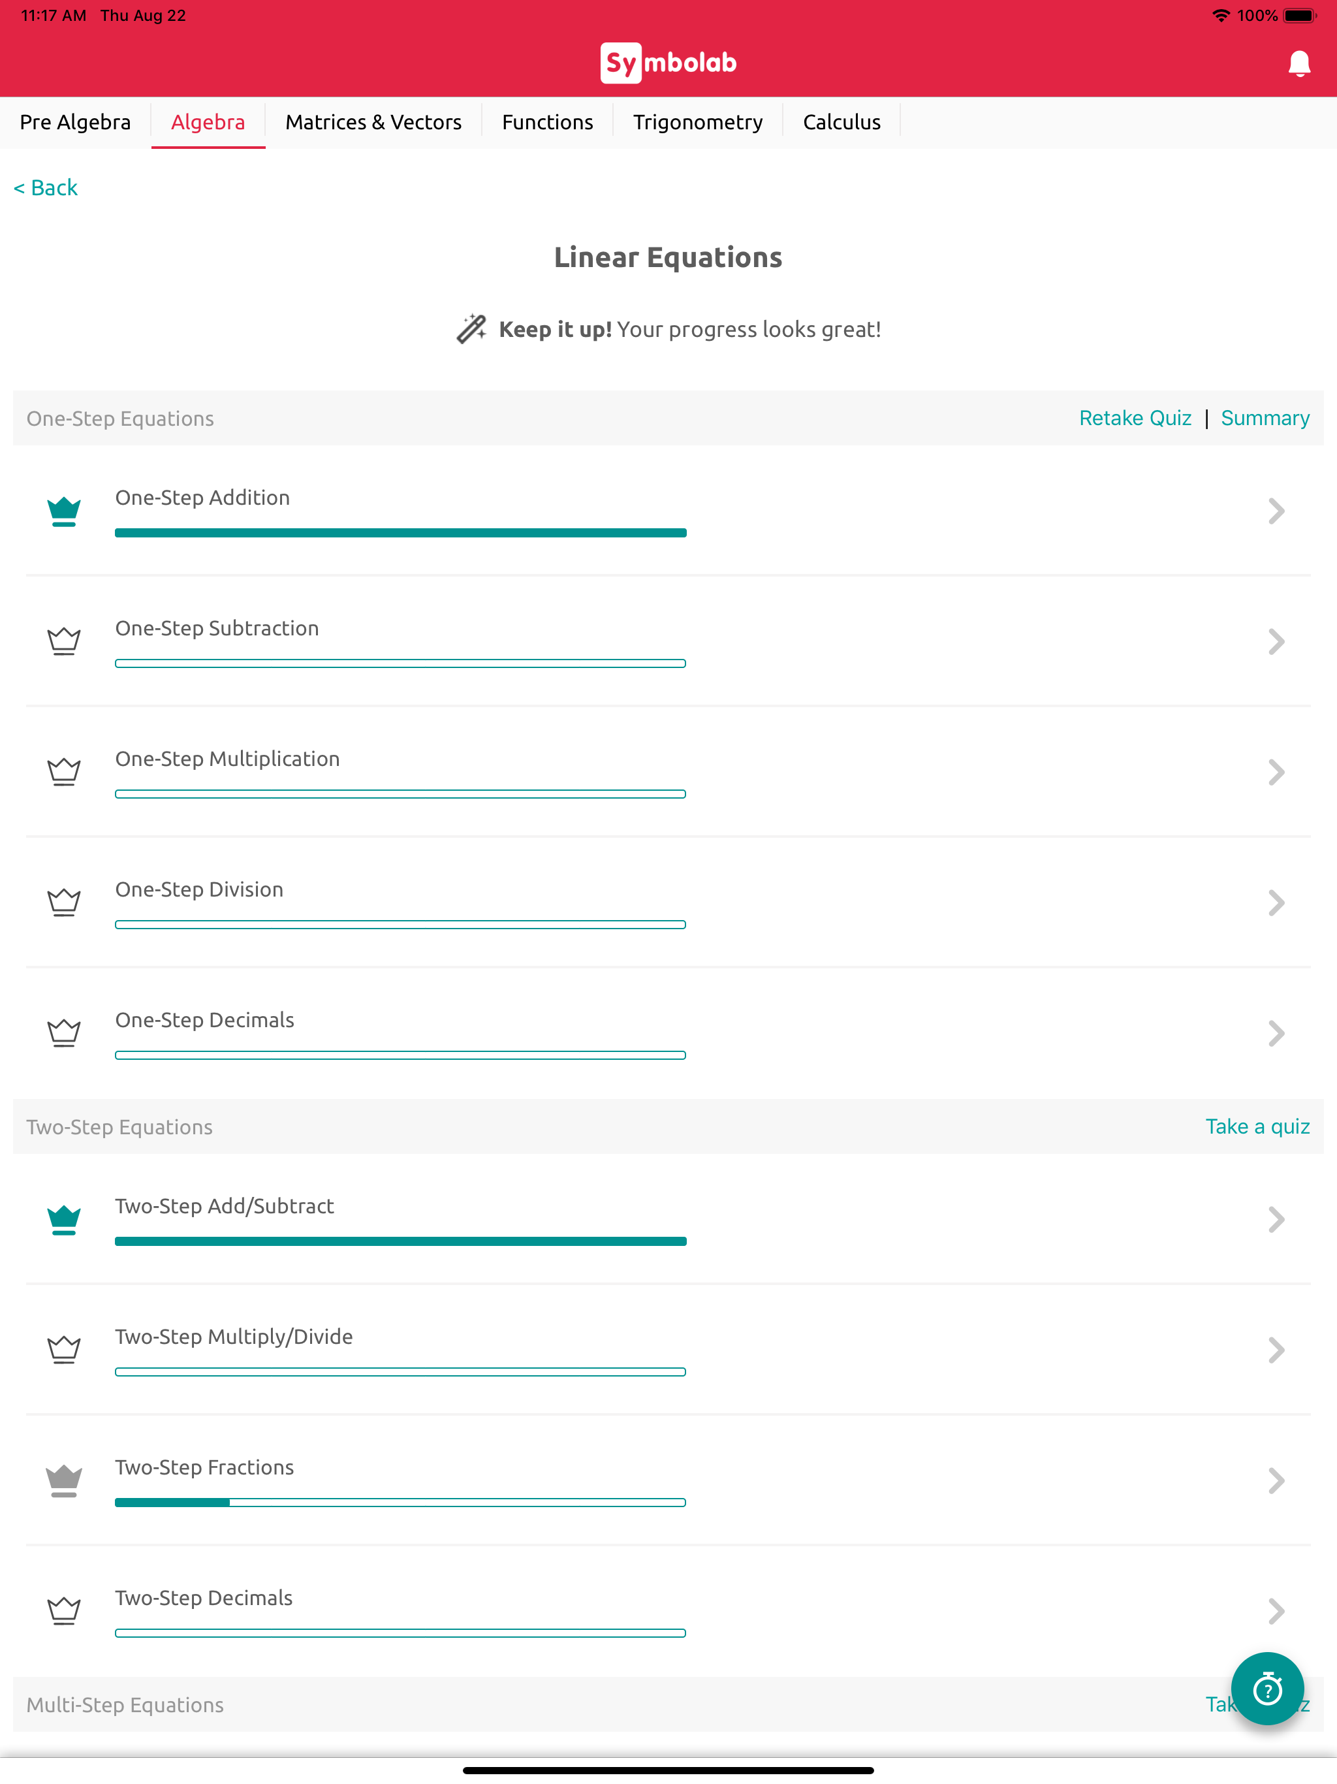
Task: Tap the Symbolab logo in header
Action: (668, 63)
